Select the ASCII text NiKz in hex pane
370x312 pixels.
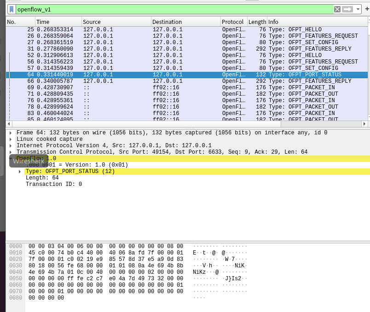click(x=199, y=272)
